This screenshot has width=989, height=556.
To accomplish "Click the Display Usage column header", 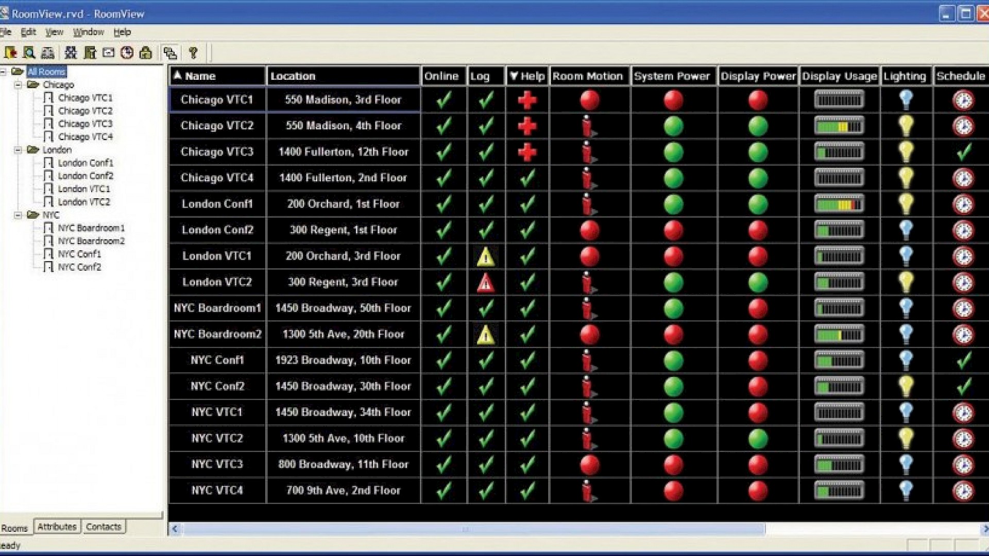I will [839, 76].
